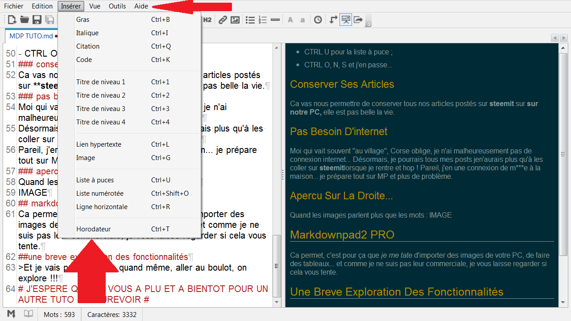Viewport: 571px width, 321px height.
Task: Click the Save All toolbar icon
Action: [x=50, y=20]
